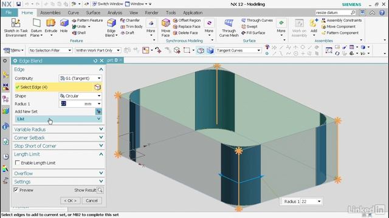Select Assembly Constraints command
The image size is (389, 218).
342,20
